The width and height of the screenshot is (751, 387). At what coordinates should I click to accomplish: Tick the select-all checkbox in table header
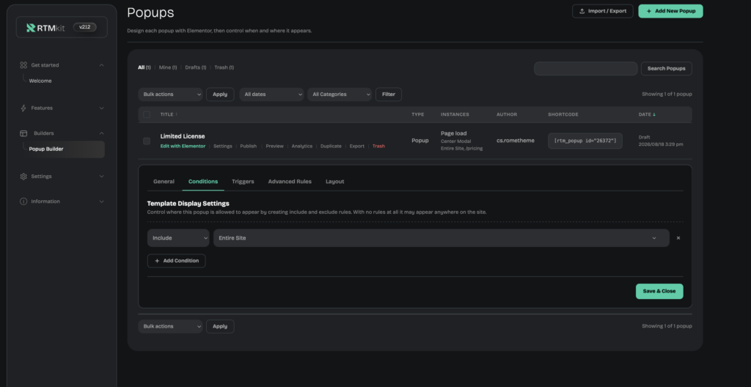147,114
